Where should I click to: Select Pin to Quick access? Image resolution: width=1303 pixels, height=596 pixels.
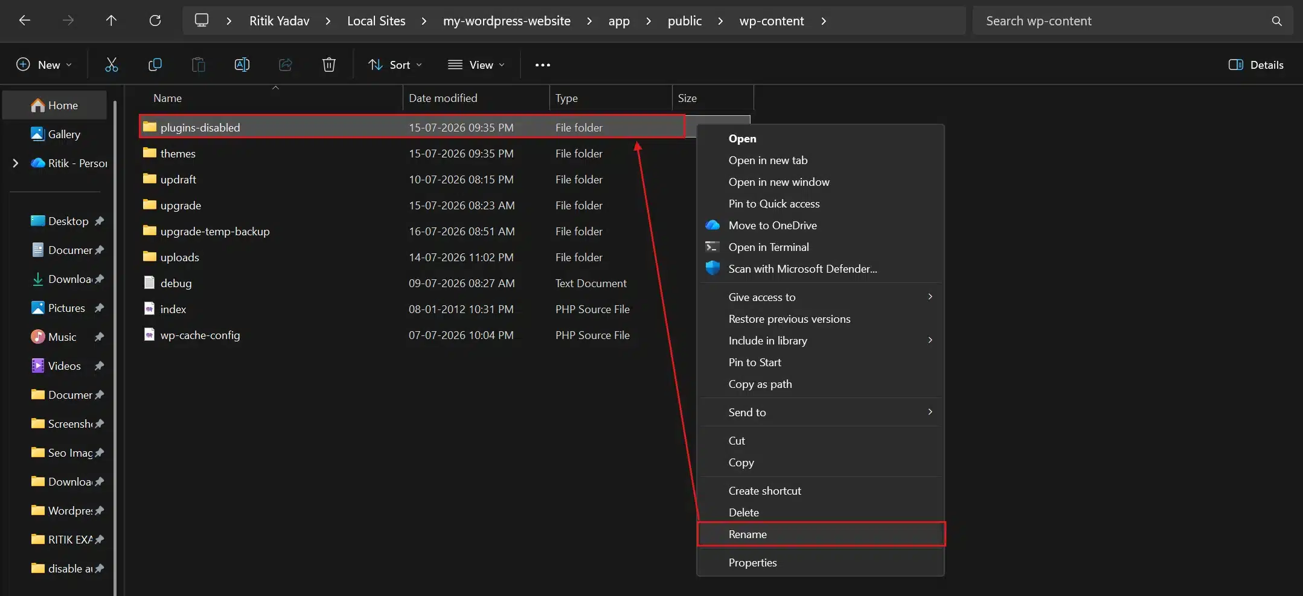click(x=821, y=203)
